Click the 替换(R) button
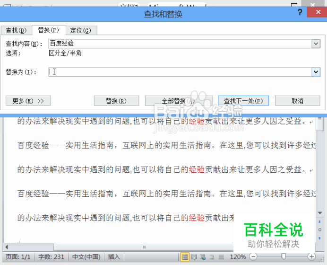This screenshot has width=327, height=265. [116, 101]
